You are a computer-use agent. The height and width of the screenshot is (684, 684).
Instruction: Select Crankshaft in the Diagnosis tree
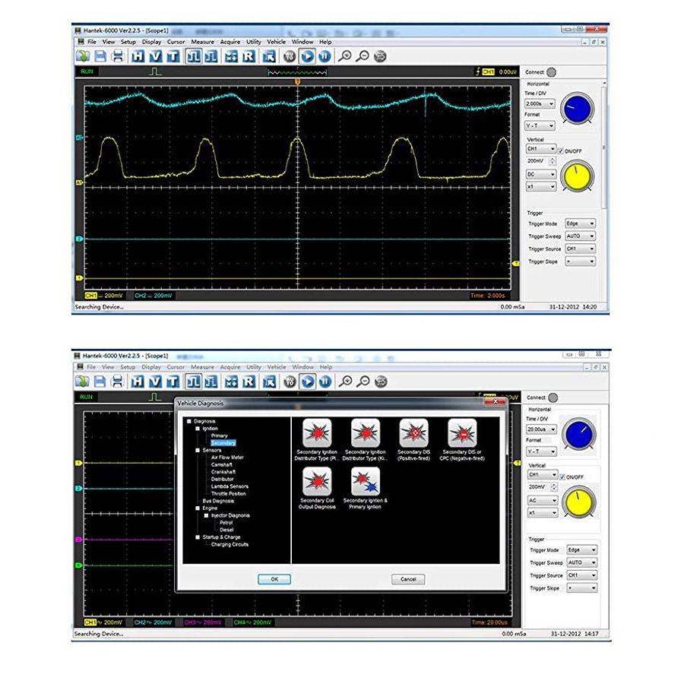[x=223, y=472]
